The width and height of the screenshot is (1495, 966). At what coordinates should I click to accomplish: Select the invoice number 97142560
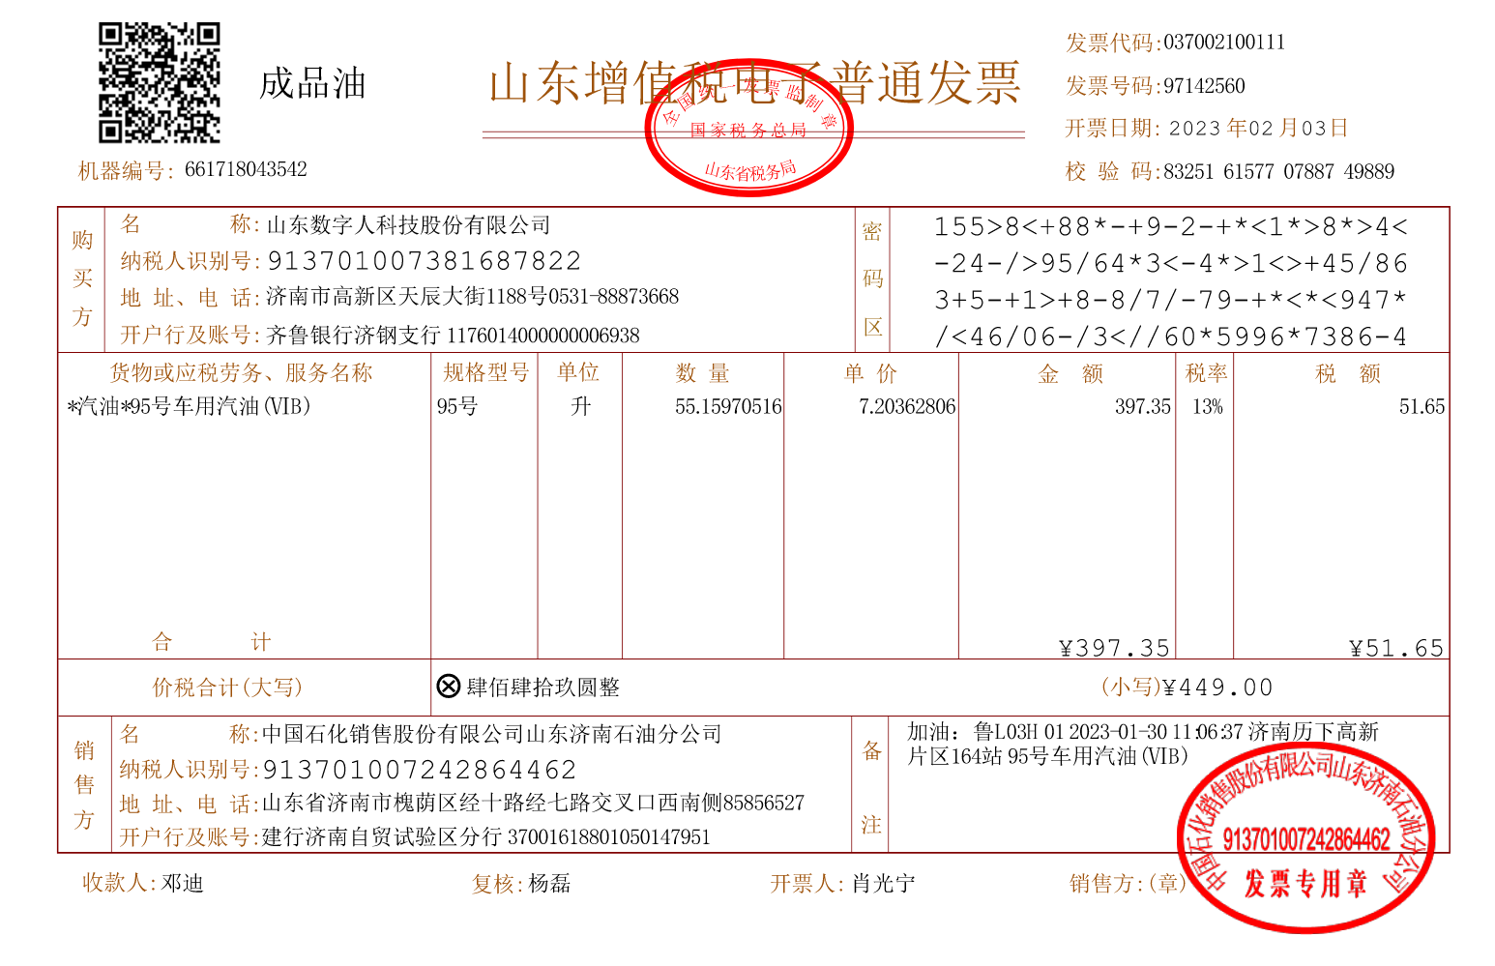click(x=1204, y=86)
